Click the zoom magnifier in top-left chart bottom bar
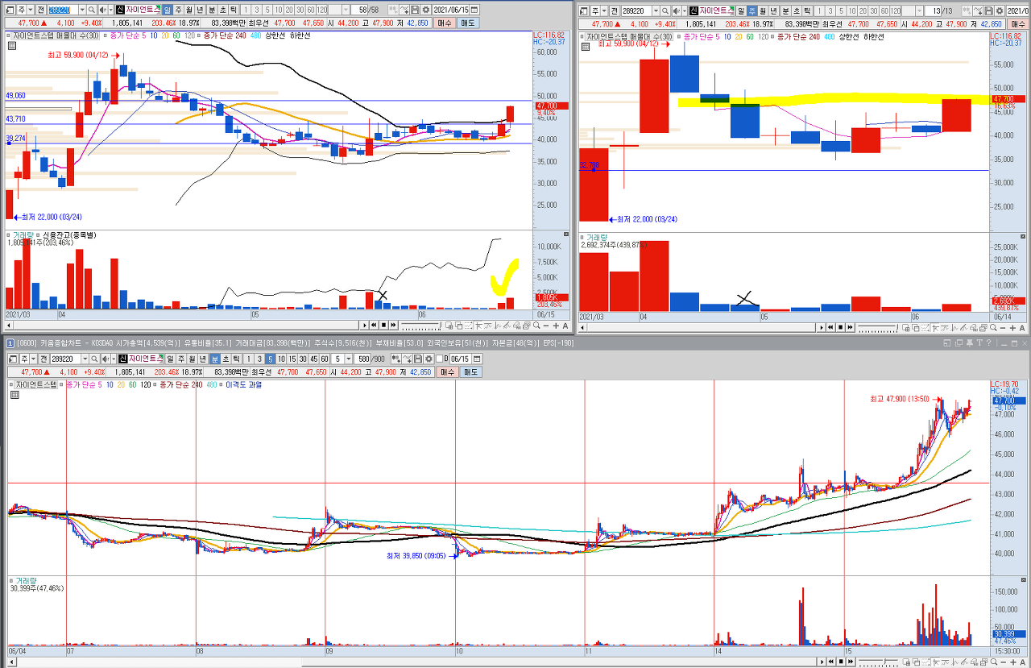The height and width of the screenshot is (668, 1031). pos(537,326)
